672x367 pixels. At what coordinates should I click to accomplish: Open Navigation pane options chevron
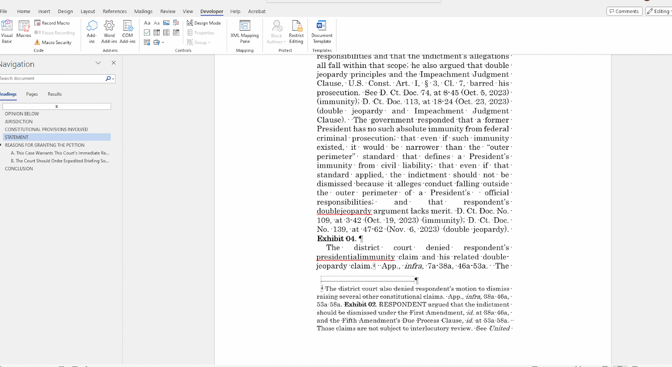[98, 63]
